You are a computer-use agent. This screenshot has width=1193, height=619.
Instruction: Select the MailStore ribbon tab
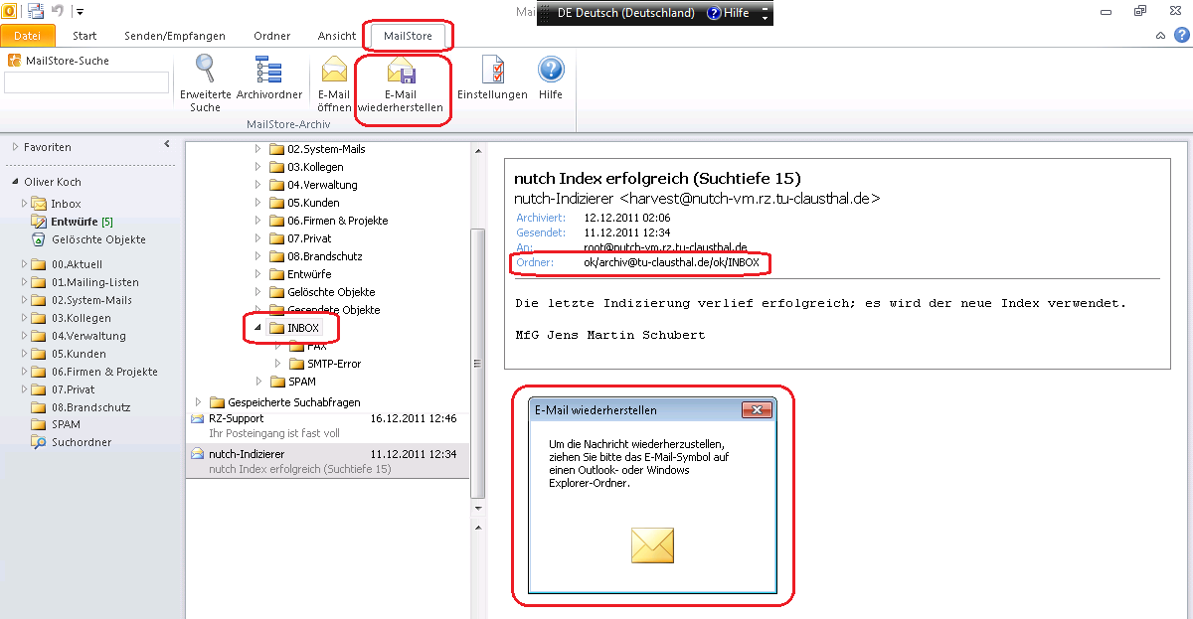coord(409,36)
